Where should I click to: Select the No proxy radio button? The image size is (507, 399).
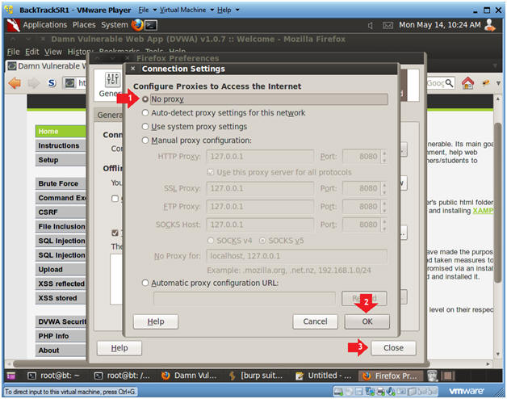point(145,99)
